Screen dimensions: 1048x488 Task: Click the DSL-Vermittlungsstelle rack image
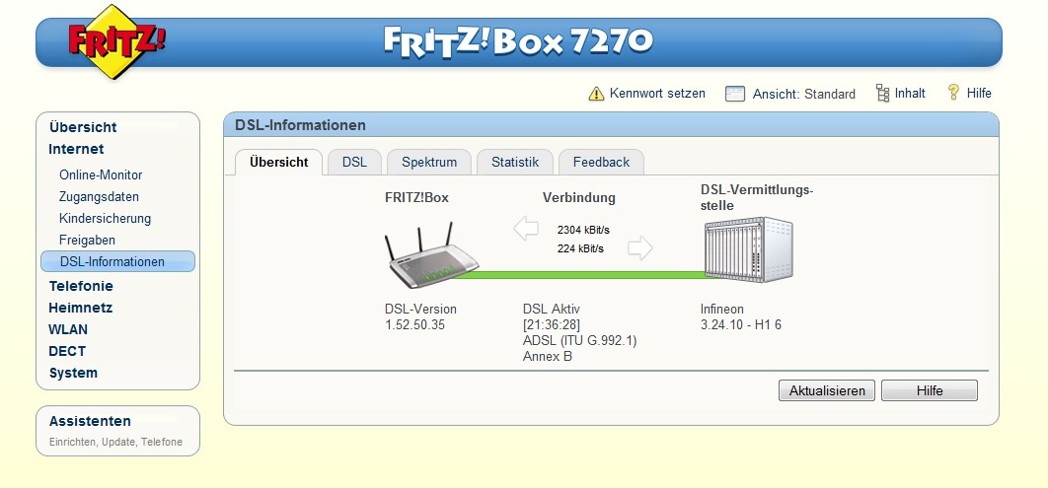[x=749, y=249]
